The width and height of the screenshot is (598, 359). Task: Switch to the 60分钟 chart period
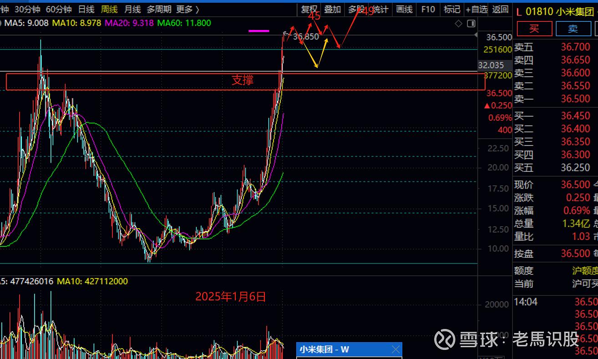coord(59,9)
